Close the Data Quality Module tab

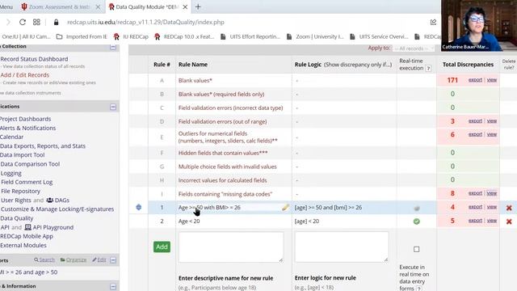point(185,7)
